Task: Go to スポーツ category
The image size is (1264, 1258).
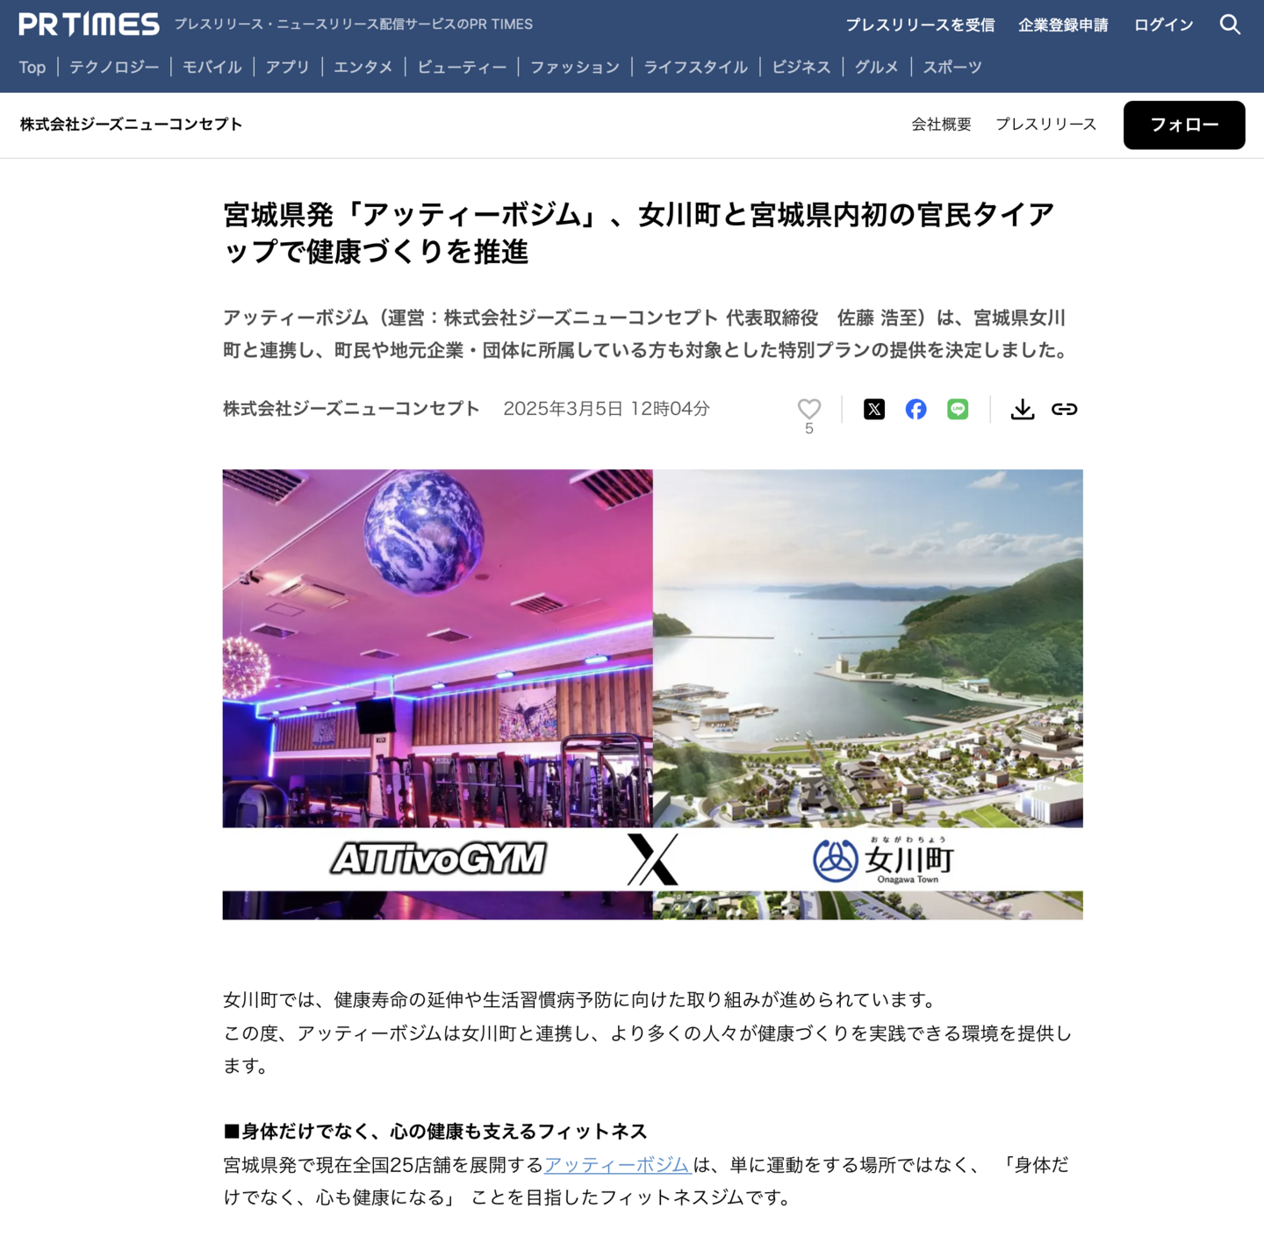Action: click(x=952, y=67)
